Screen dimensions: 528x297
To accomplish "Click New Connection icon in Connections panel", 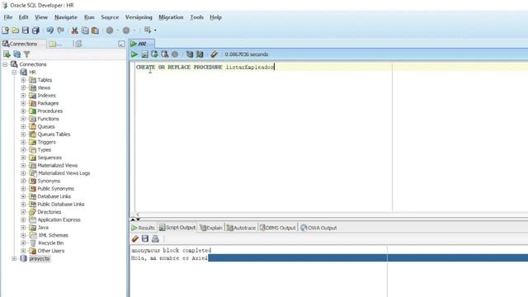I will pos(7,54).
